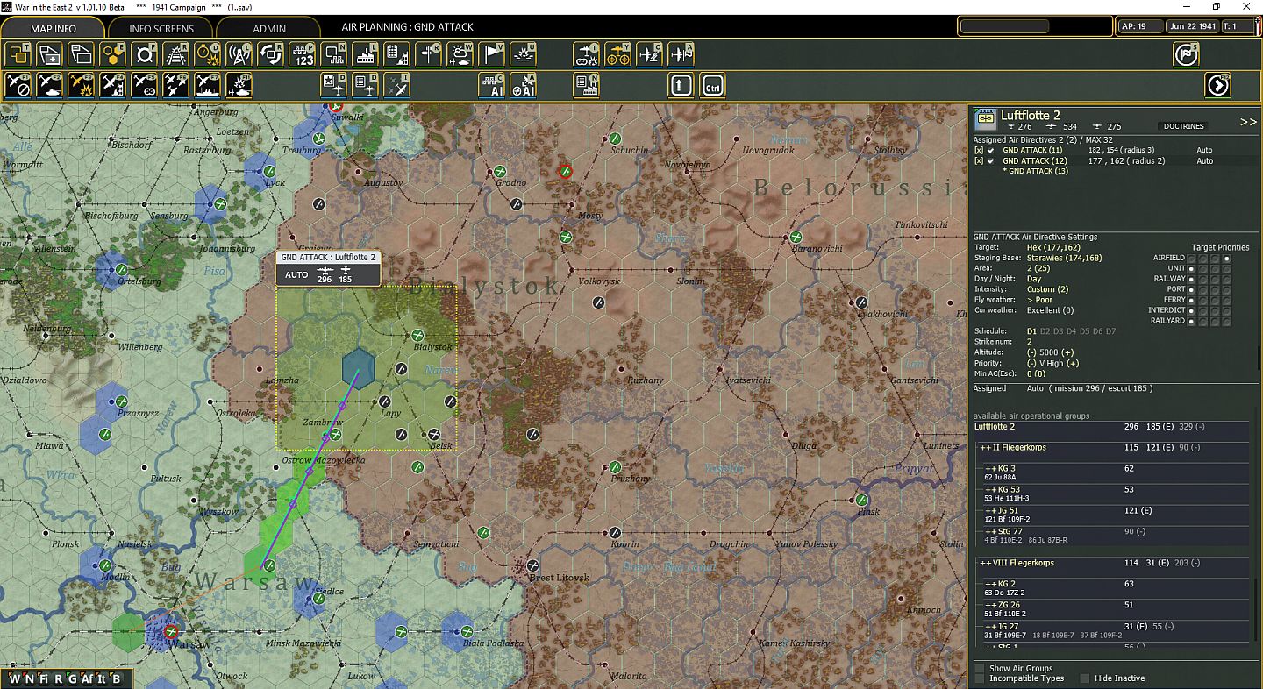This screenshot has width=1263, height=689.
Task: Click the up-arrow shift toolbar icon
Action: pos(681,85)
